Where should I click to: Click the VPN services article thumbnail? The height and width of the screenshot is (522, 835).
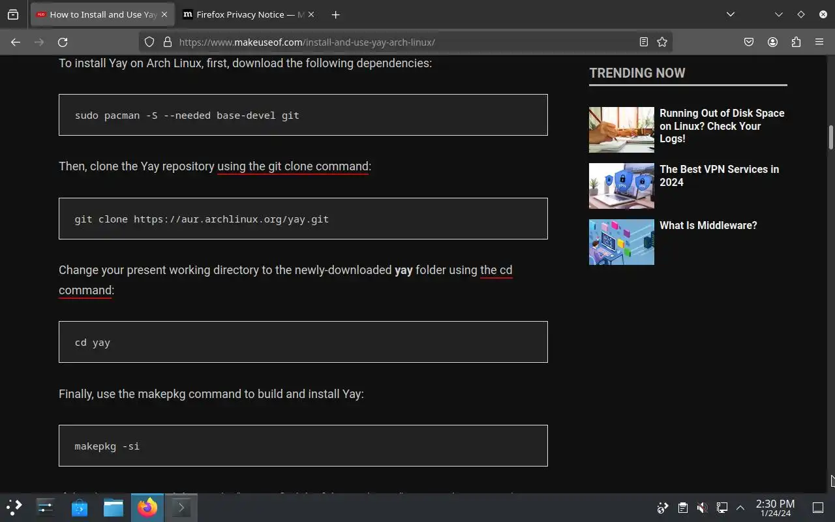(622, 186)
